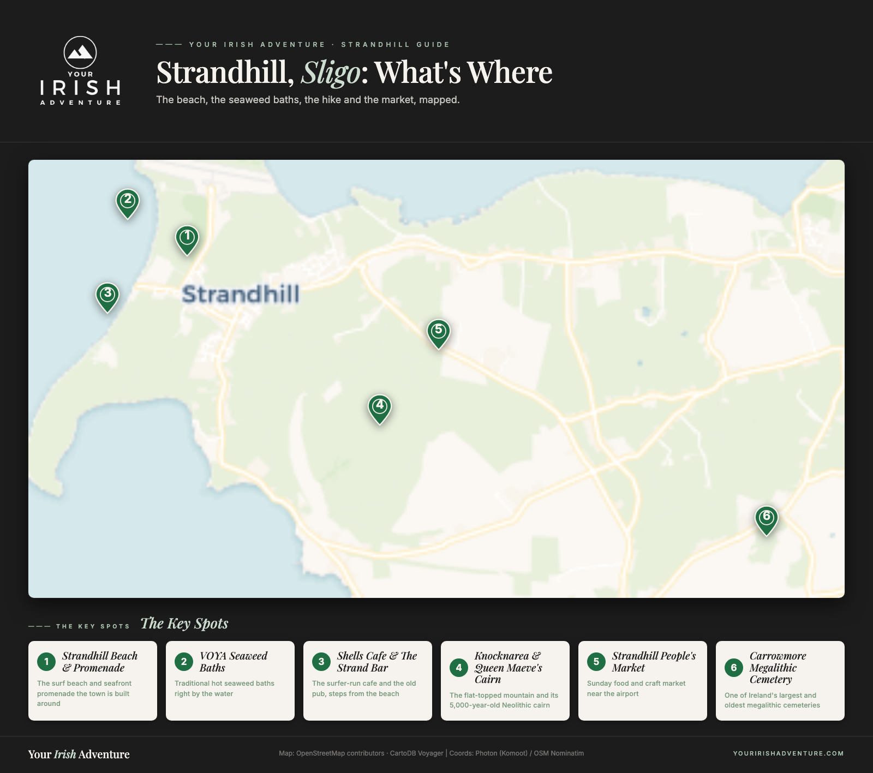Click the 'THE KEY SPOTS' small caps label
Viewport: 873px width, 773px height.
tap(93, 626)
